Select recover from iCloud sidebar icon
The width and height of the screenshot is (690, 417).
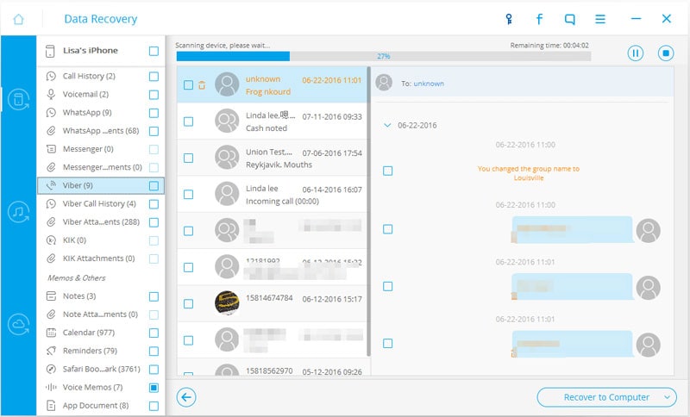[x=18, y=324]
